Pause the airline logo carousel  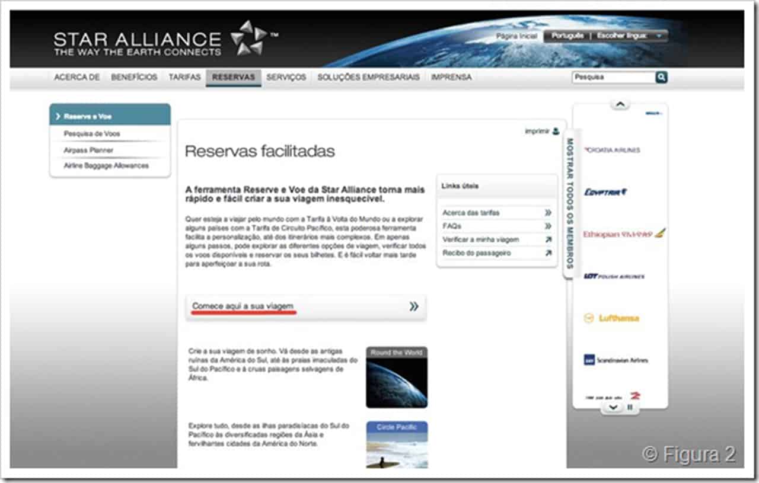[x=630, y=407]
